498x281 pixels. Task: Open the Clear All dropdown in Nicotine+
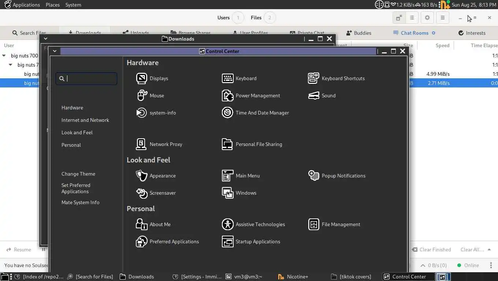[475, 250]
